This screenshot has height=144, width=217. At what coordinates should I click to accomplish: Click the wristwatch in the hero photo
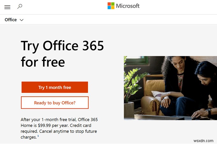pyautogui.click(x=208, y=112)
